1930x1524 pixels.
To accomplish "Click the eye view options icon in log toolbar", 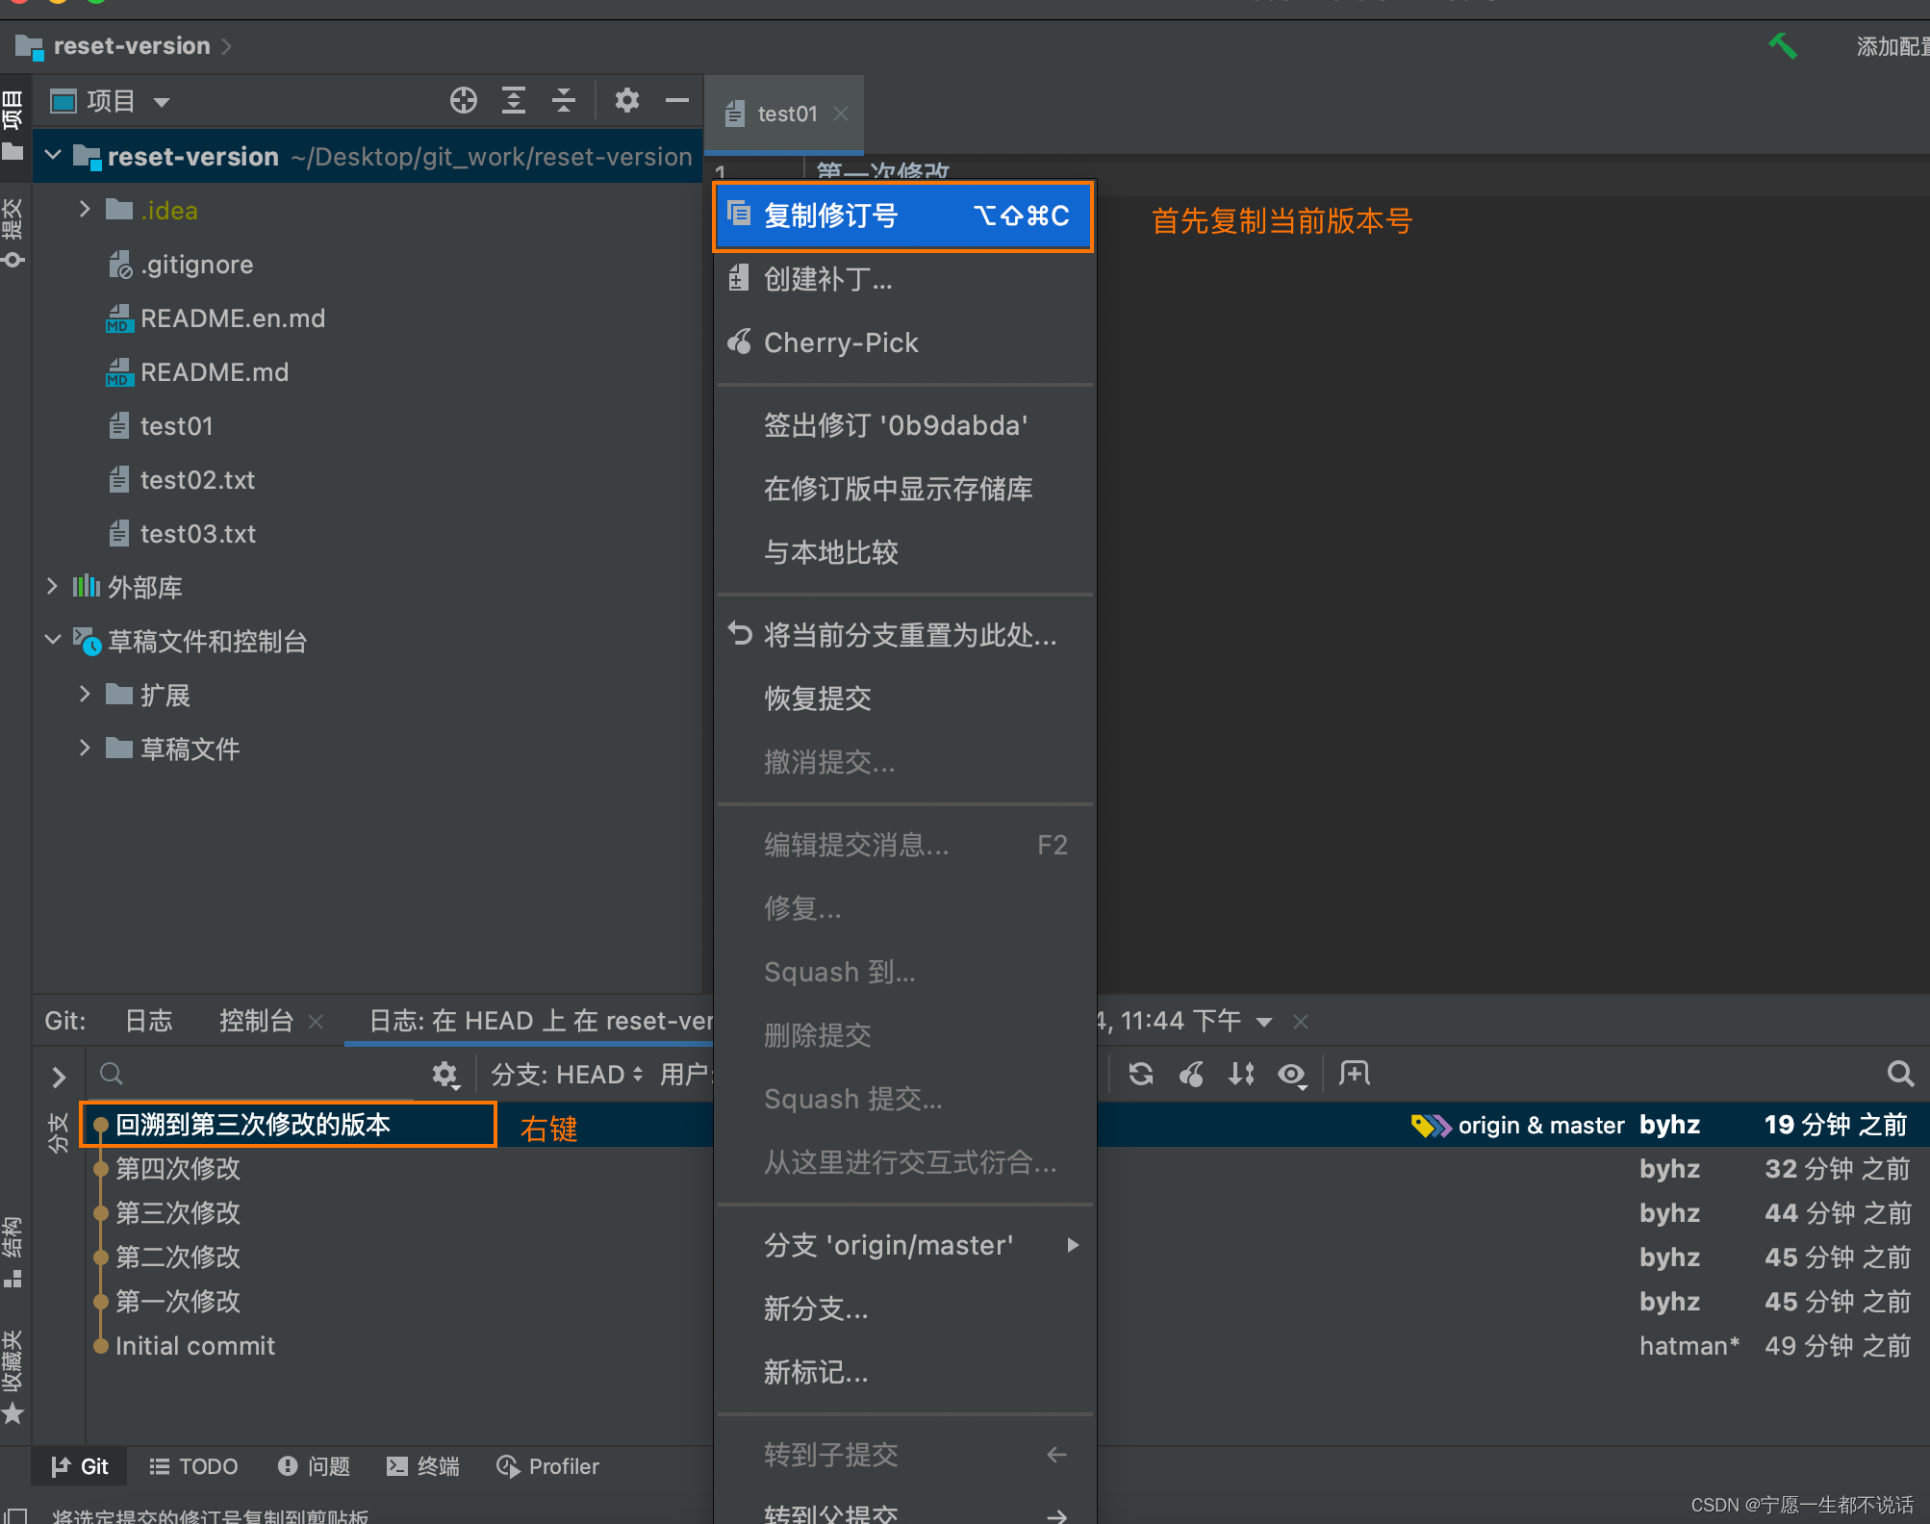I will click(x=1292, y=1075).
